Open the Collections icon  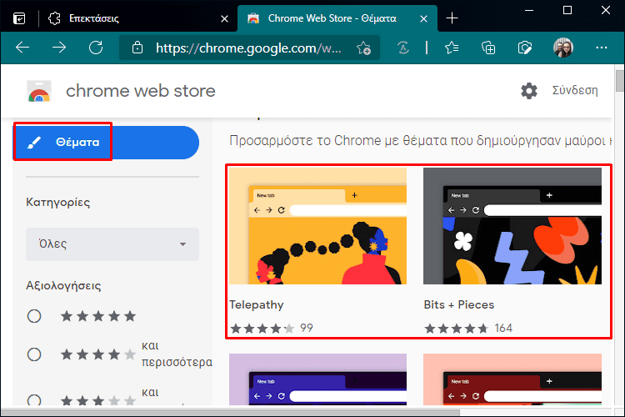pos(488,48)
